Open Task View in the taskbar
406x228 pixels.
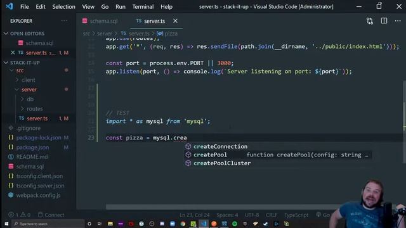tap(100, 224)
